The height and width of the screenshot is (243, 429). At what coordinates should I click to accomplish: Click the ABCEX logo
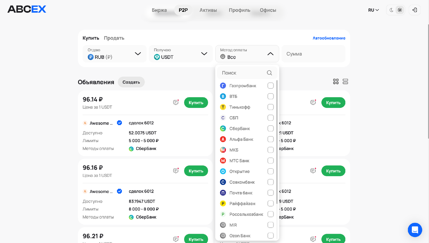(x=27, y=9)
